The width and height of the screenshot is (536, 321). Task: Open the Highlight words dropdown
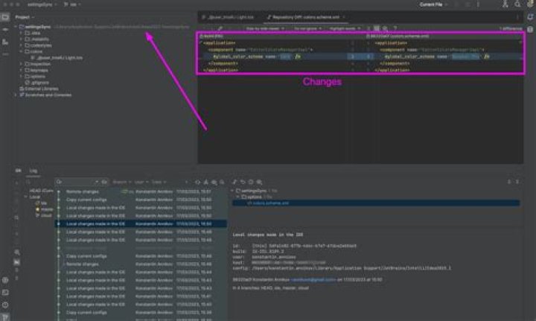point(345,29)
